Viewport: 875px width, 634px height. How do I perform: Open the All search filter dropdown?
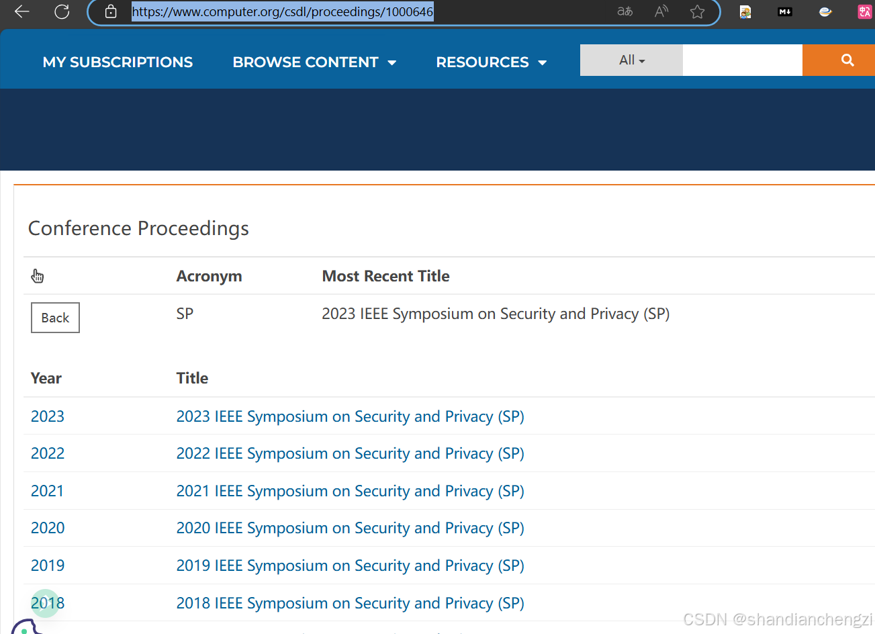pyautogui.click(x=631, y=60)
